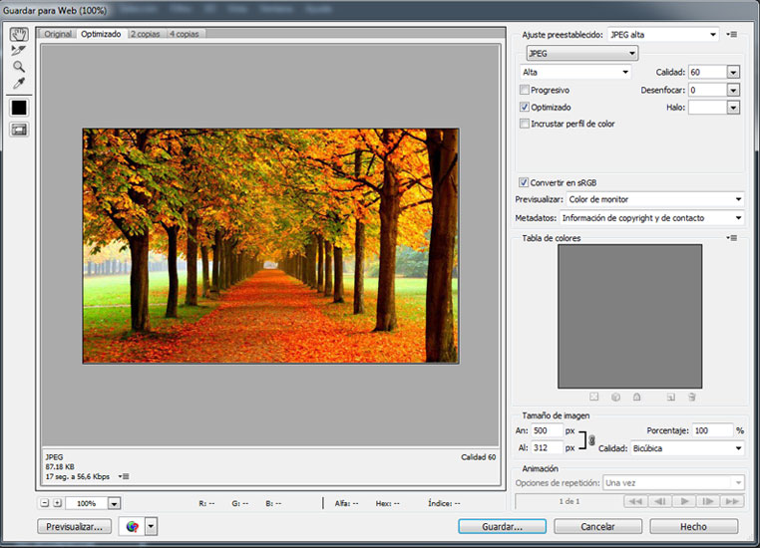Screen dimensions: 760x548
Task: Select the Zoom magnifier tool
Action: pos(18,67)
